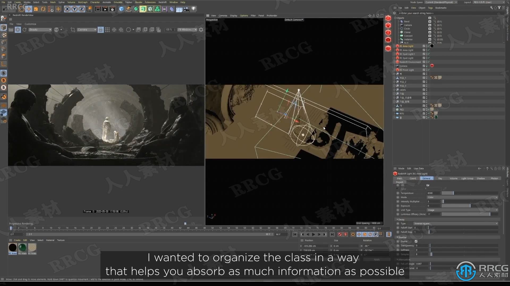Image resolution: width=510 pixels, height=286 pixels.
Task: Click the Render View clapperboard icon
Action: (98, 9)
